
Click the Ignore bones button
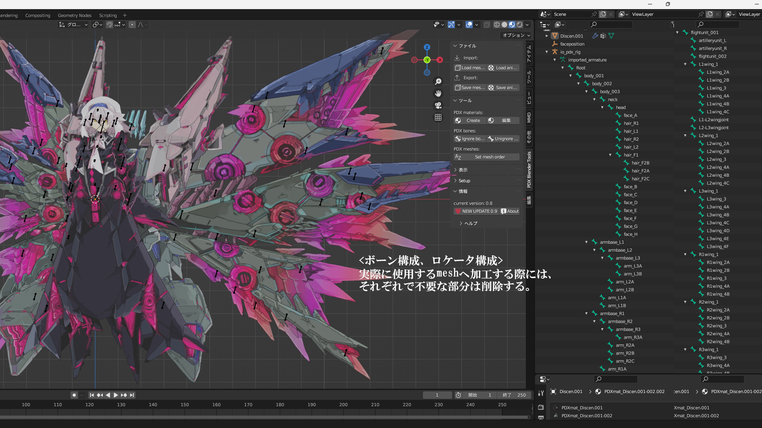point(470,139)
